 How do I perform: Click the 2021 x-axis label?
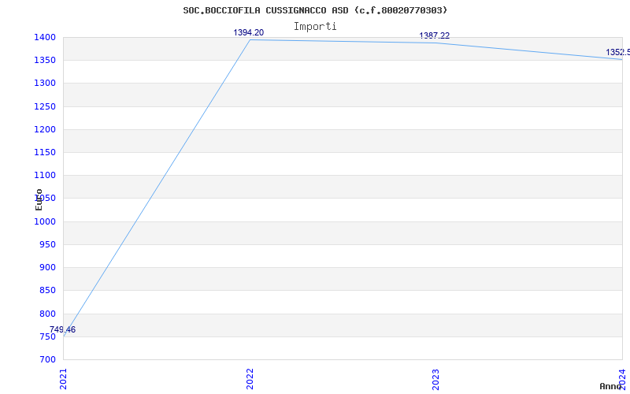[x=63, y=379]
